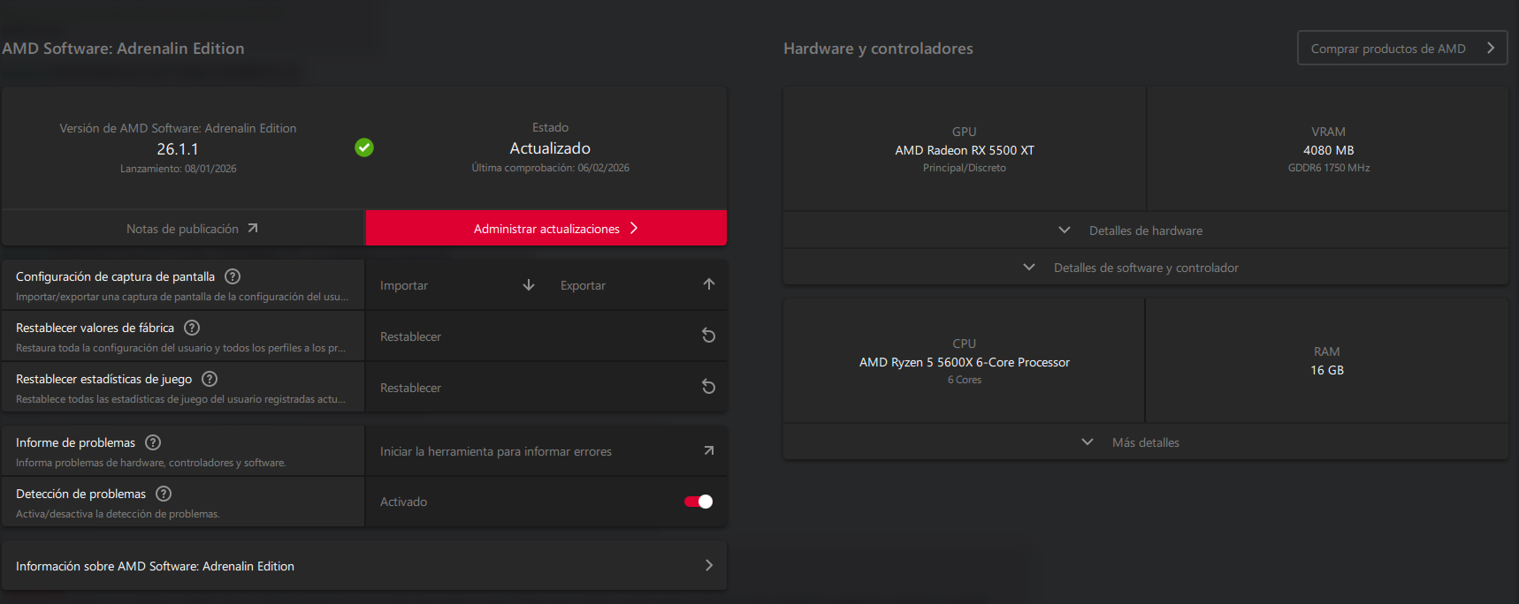Click the Importar down-arrow icon

point(529,284)
